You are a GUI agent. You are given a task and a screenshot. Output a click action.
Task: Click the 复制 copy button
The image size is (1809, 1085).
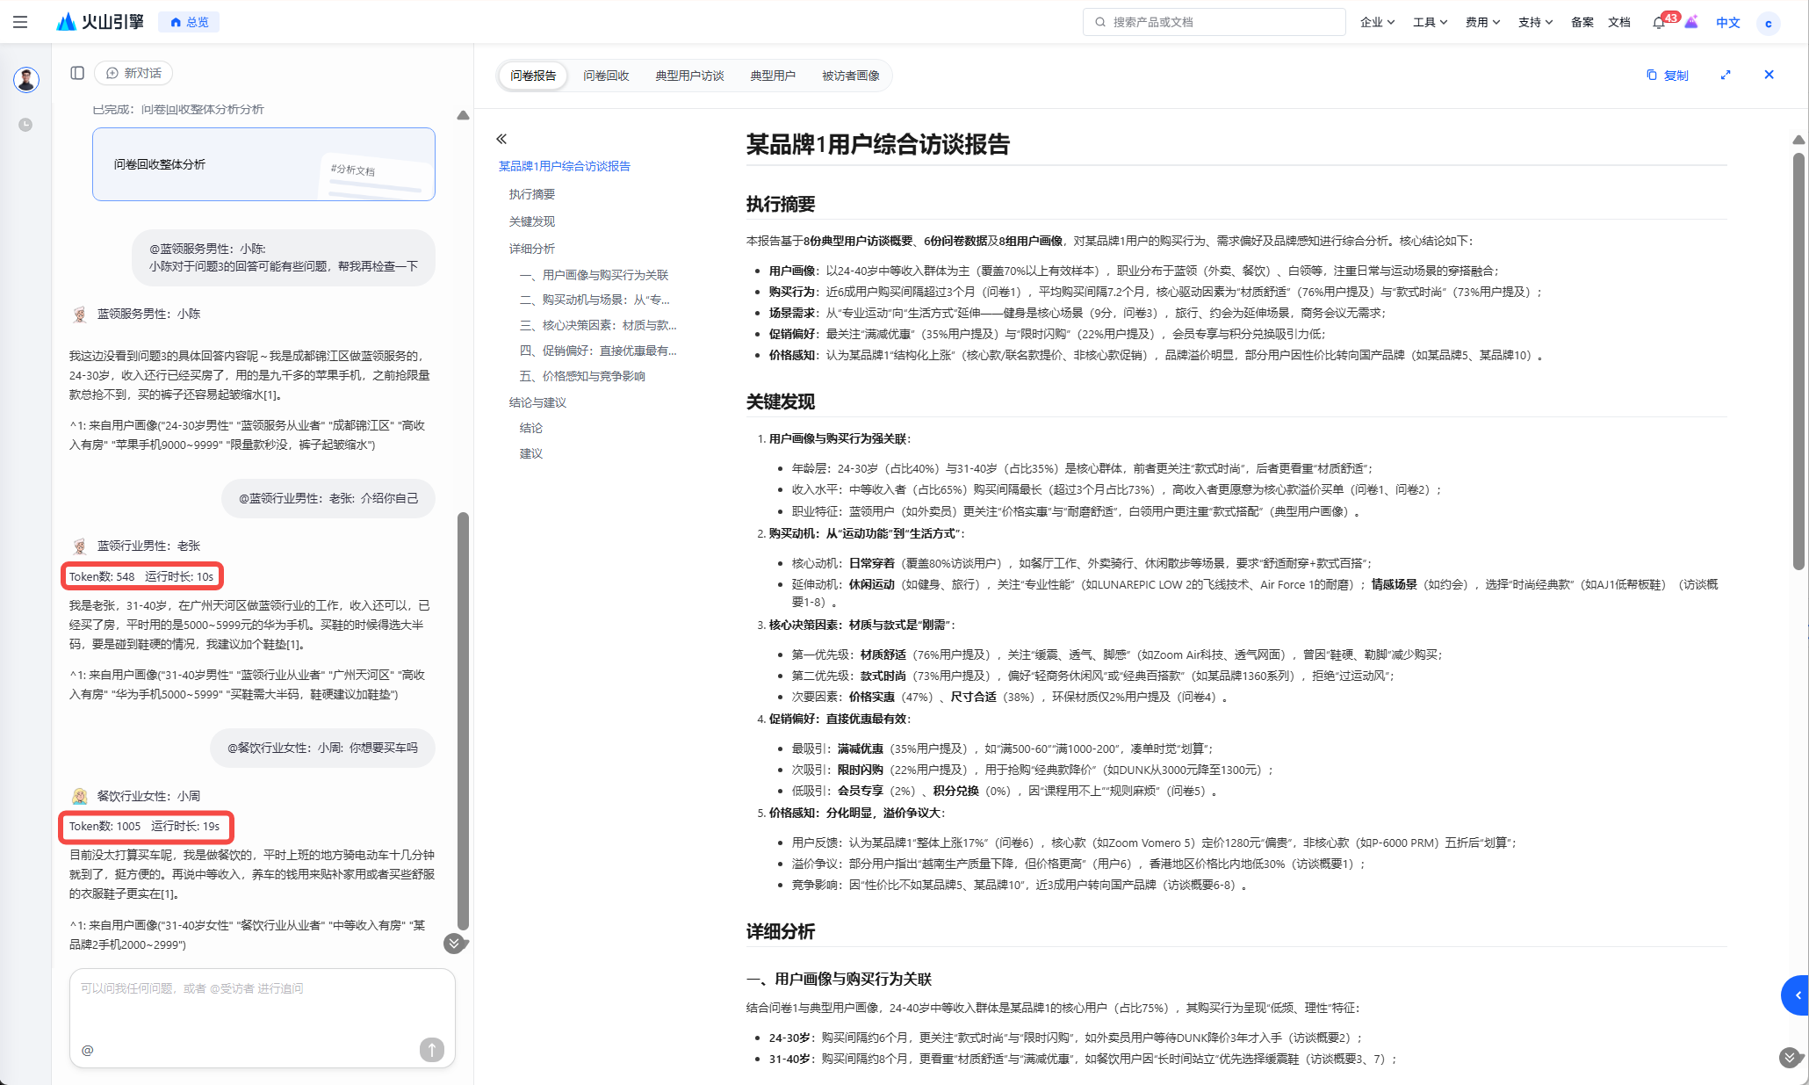pos(1667,76)
